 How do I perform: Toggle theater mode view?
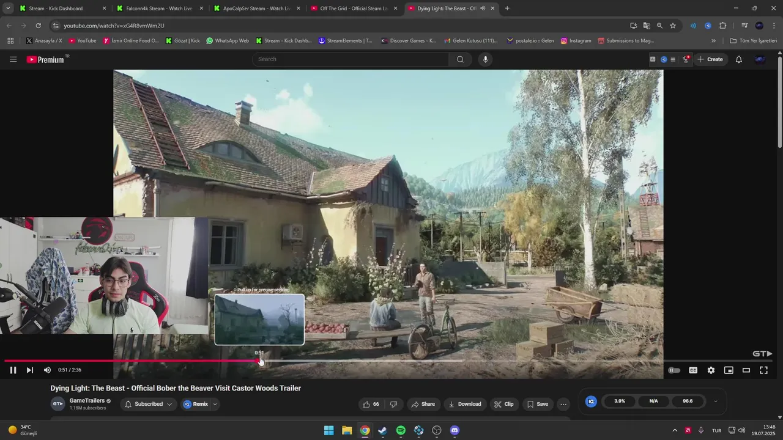coord(746,370)
